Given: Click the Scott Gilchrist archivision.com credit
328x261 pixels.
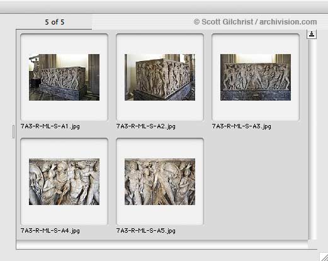Looking at the screenshot, I should (x=255, y=22).
